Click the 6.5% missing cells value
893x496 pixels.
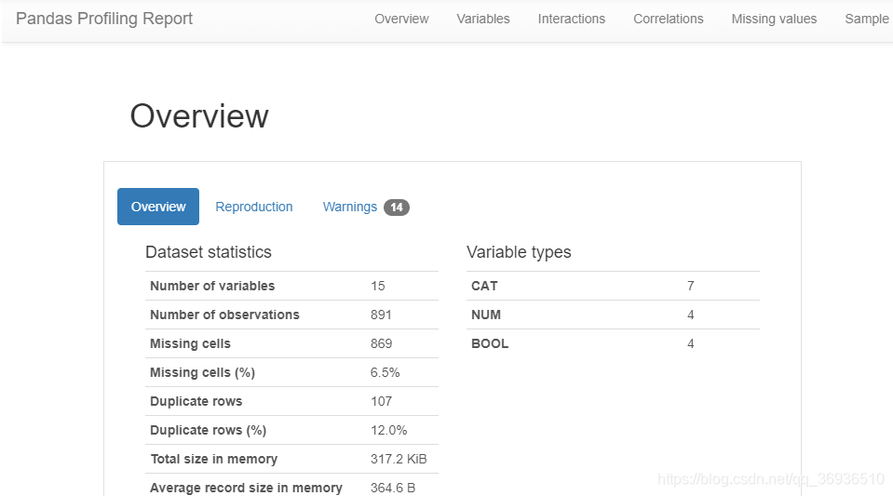[385, 372]
